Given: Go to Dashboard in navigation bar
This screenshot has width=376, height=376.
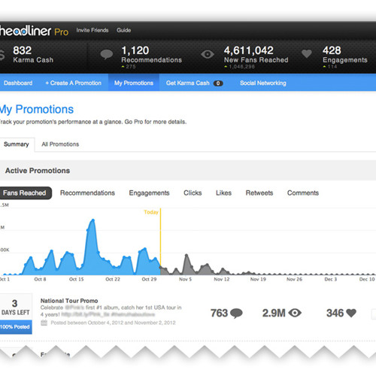Looking at the screenshot, I should [18, 83].
